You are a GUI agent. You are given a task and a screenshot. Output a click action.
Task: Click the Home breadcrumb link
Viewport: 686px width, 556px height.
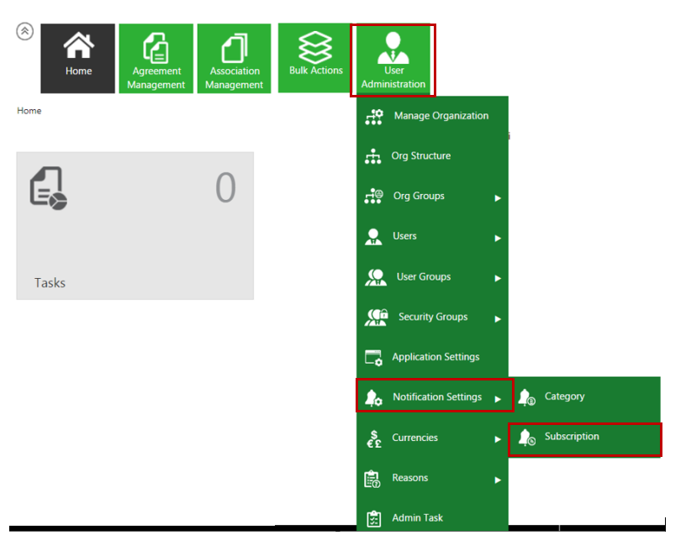coord(29,111)
